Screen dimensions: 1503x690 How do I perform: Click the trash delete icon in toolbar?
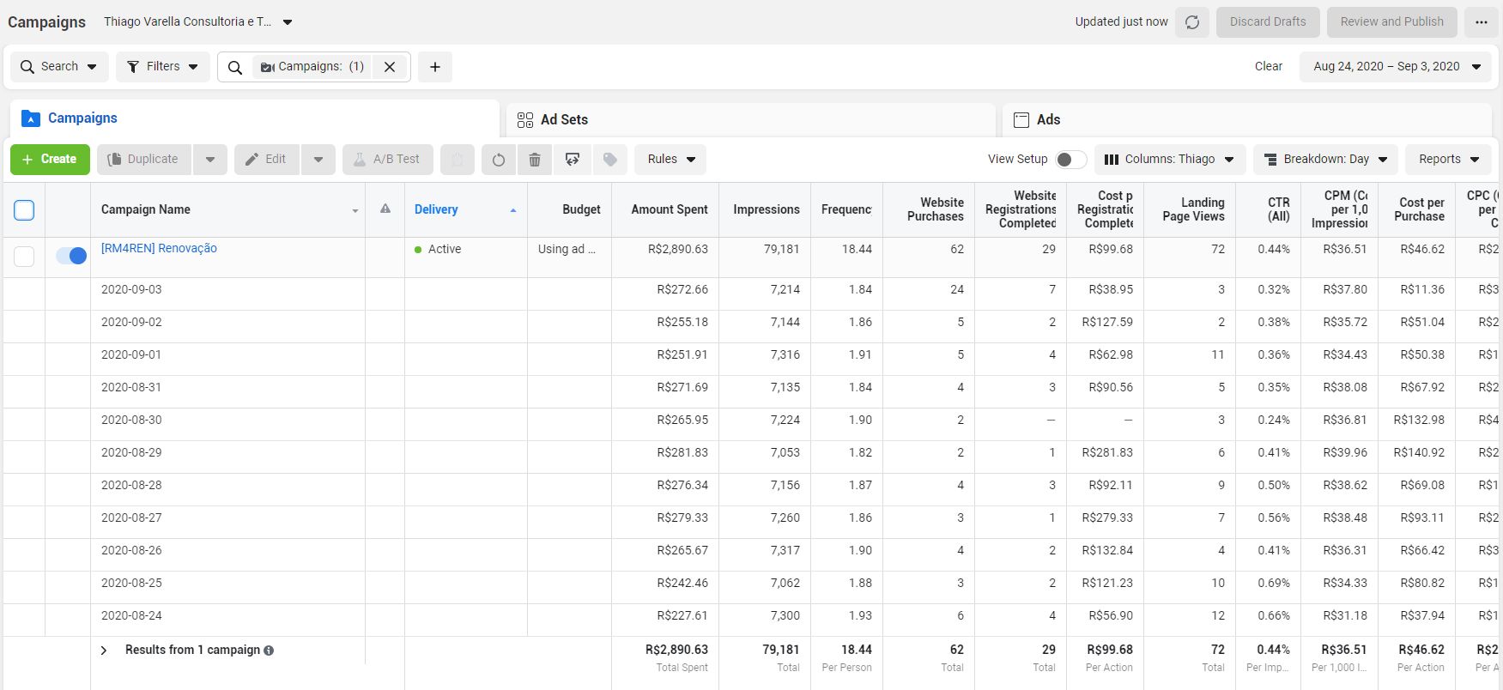(535, 160)
